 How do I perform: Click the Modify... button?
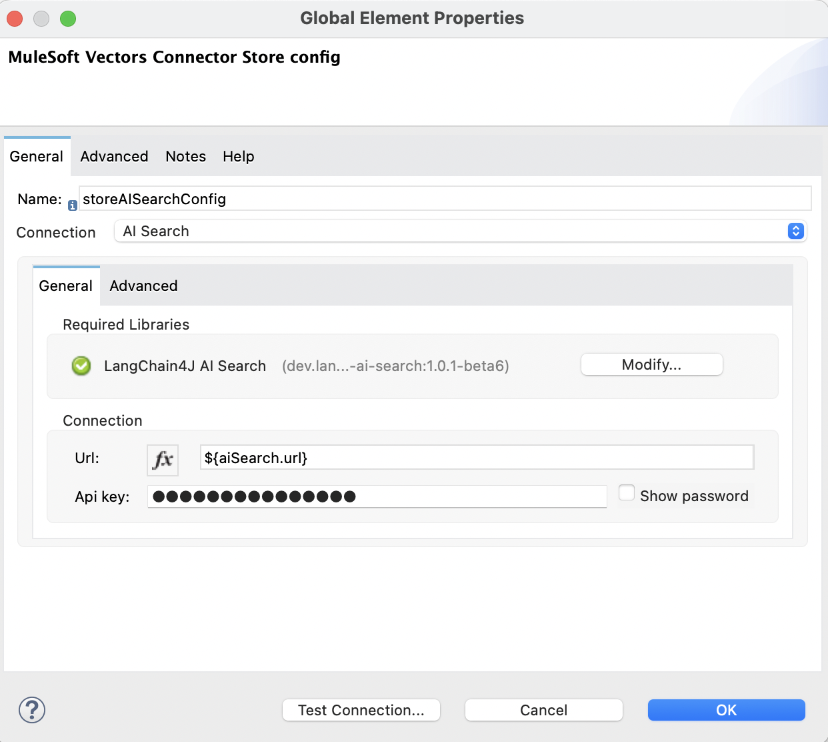point(652,364)
